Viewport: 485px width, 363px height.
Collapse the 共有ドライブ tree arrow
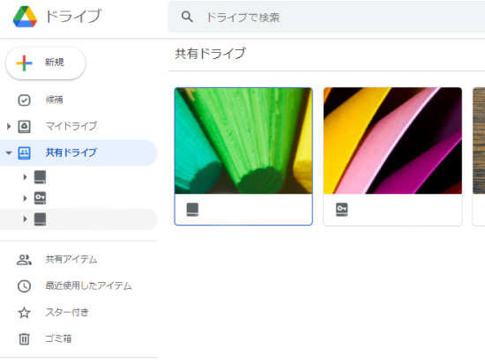[9, 152]
